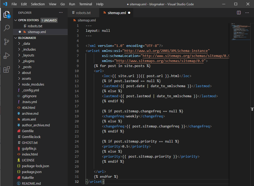Open index.html in the explorer
Viewport: 254px width, 186px height.
coord(30,154)
